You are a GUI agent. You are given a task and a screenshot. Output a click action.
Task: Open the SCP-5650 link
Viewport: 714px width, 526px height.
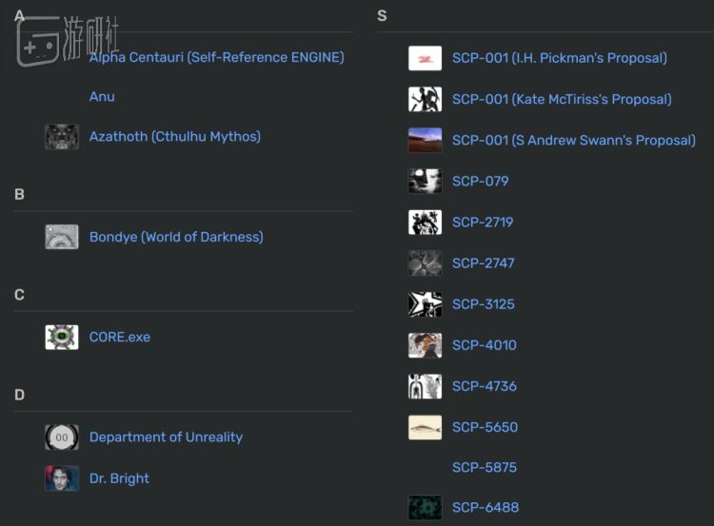pos(485,427)
